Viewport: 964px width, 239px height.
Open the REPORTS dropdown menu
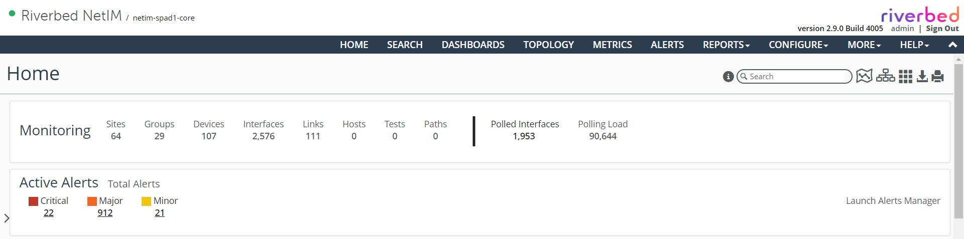coord(726,45)
